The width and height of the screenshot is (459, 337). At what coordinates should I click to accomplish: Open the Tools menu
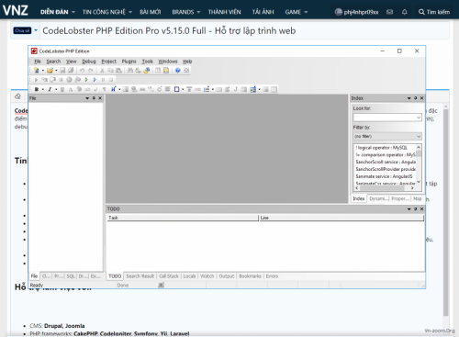click(147, 62)
